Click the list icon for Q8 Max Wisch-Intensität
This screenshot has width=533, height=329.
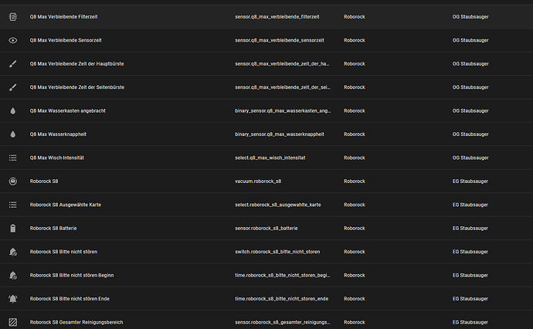pyautogui.click(x=13, y=158)
